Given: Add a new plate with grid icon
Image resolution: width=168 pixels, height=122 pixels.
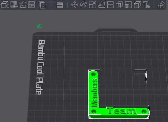Looking at the screenshot, I should click(14, 5).
